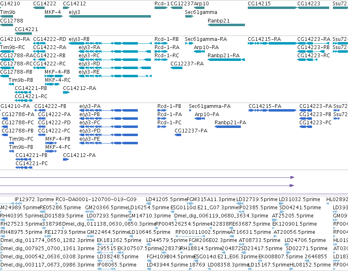The image size is (348, 271).
Task: Select transcript e(y)3-RE
Action: click(89, 72)
